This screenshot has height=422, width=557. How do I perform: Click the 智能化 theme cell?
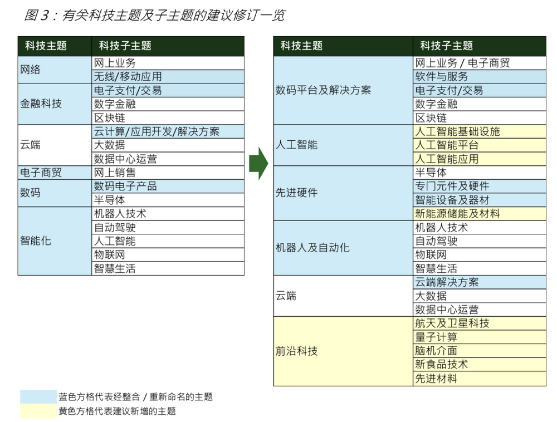55,241
